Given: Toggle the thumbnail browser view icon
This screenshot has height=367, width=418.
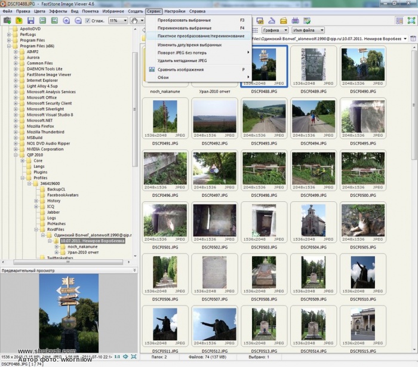Looking at the screenshot, I should click(x=399, y=20).
